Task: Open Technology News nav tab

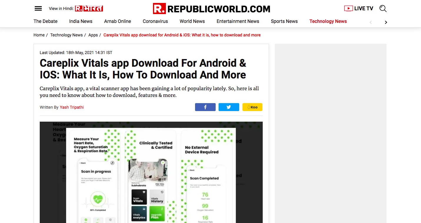Action: click(x=328, y=21)
